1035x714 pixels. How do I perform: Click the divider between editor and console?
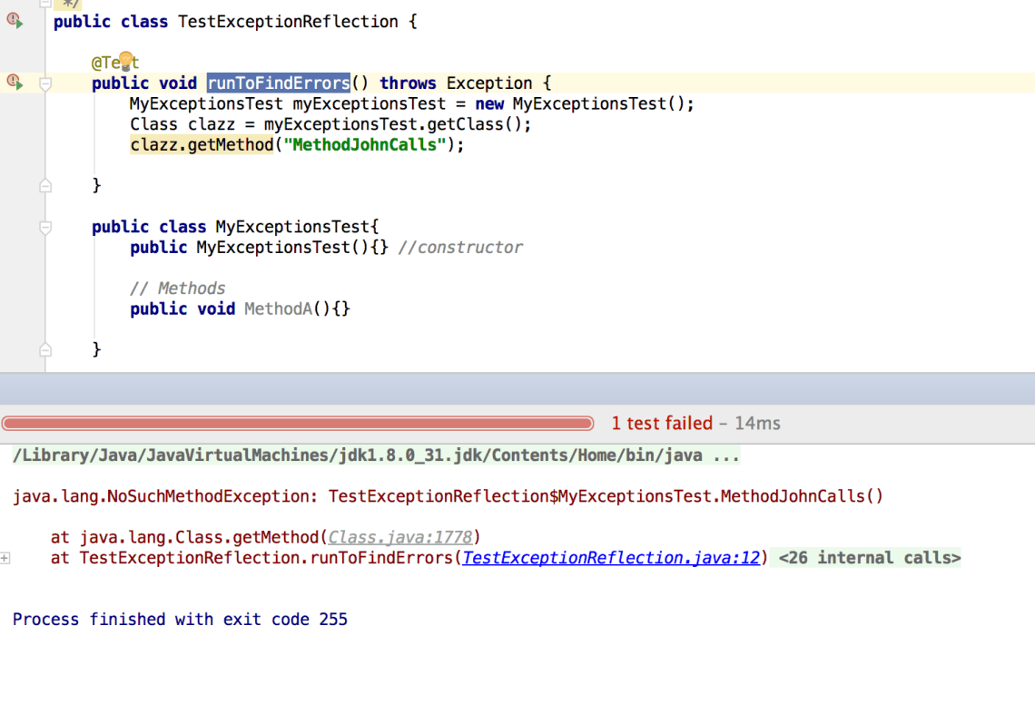click(517, 388)
